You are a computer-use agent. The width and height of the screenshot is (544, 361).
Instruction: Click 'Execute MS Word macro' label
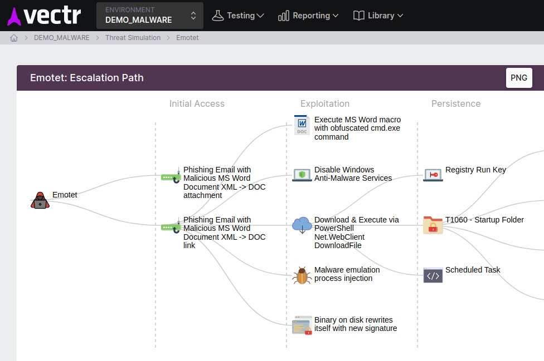tap(357, 128)
